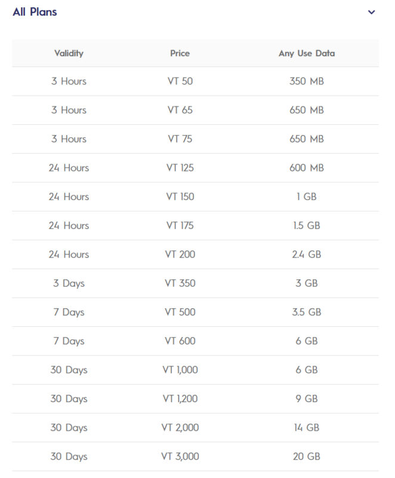Click the VT 1,000 price cell
This screenshot has width=395, height=478.
180,370
